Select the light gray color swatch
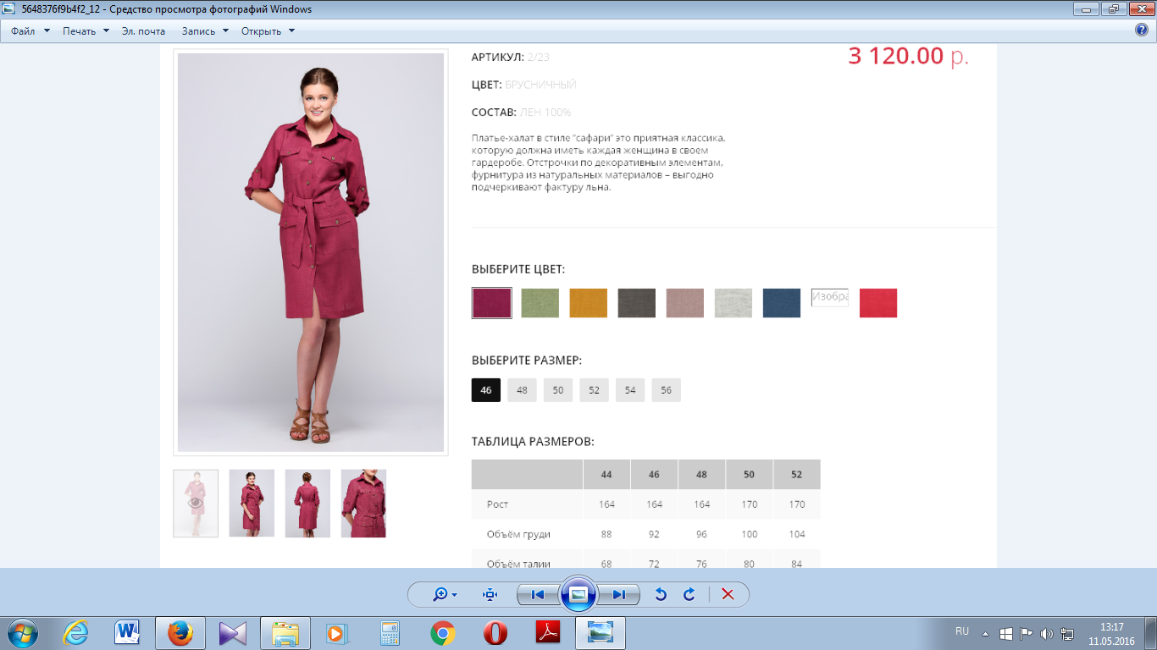The width and height of the screenshot is (1157, 650). click(x=734, y=303)
